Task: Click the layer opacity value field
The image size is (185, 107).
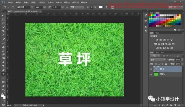Action: (x=178, y=60)
